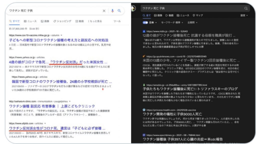Open the セーフサーチ safe search dropdown
The width and height of the screenshot is (256, 144).
click(x=172, y=22)
